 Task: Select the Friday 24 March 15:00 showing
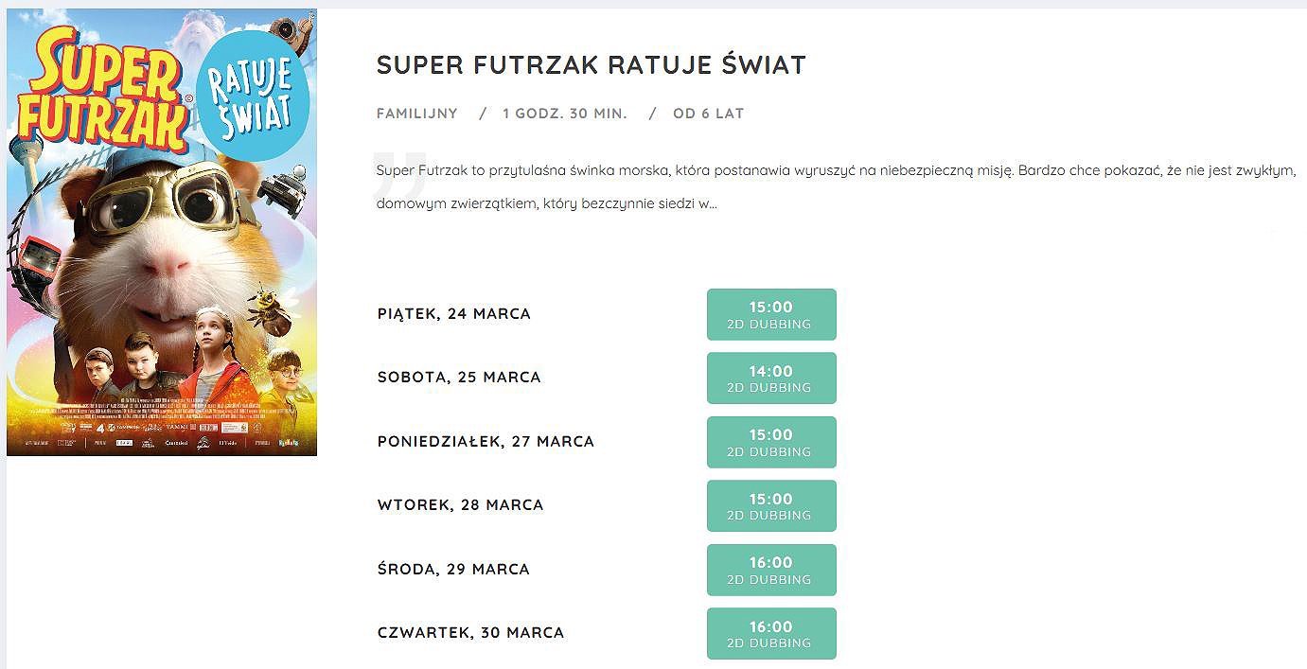771,314
